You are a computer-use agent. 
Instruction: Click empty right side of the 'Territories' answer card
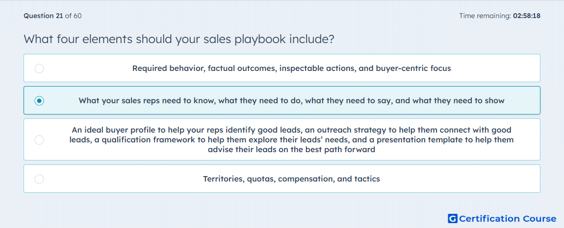pyautogui.click(x=461, y=179)
